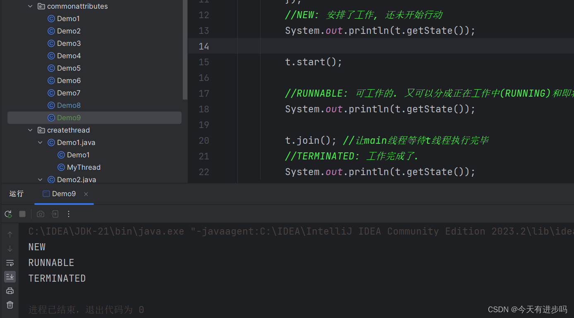Navigate down with the console down arrow
The width and height of the screenshot is (574, 318).
pyautogui.click(x=10, y=248)
